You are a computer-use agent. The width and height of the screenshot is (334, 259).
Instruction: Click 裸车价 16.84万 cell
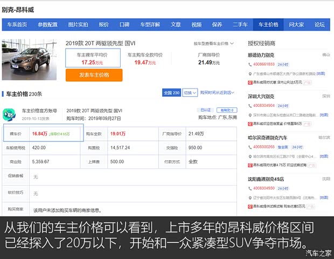44,134
